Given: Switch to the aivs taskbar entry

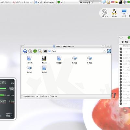Looking at the screenshot, I should click(x=68, y=2).
